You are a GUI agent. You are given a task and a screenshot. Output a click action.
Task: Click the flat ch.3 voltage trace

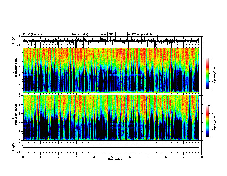(x=111, y=148)
